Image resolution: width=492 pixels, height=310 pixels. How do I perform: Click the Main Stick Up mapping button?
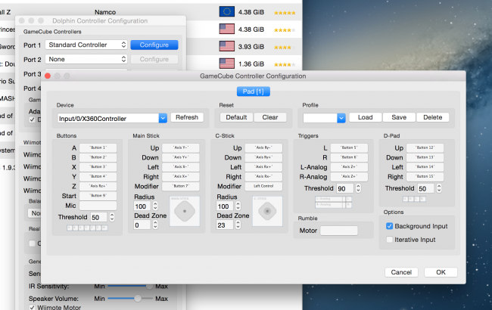pos(181,147)
